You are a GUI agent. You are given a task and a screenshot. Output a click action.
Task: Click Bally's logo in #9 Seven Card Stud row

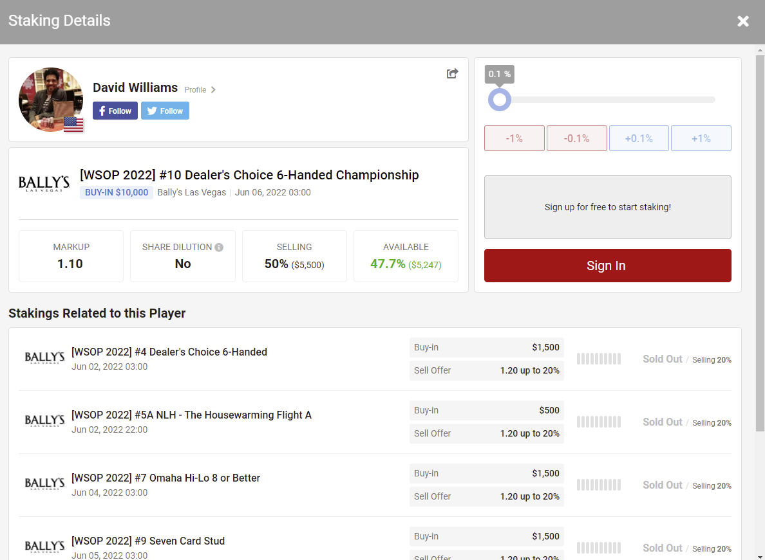tap(44, 546)
